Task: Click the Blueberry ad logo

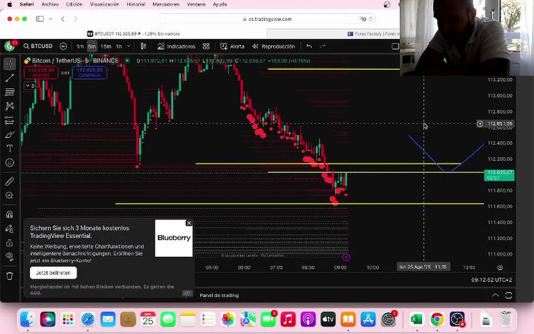Action: (x=174, y=238)
